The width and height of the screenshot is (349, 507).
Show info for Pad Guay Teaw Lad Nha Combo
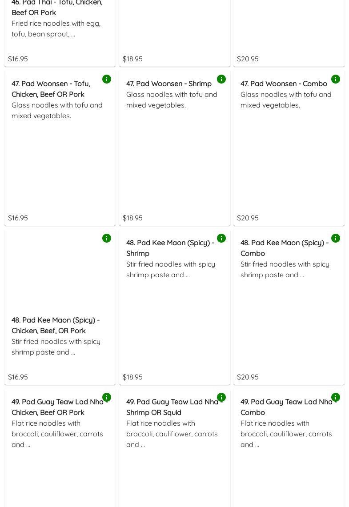pos(336,397)
